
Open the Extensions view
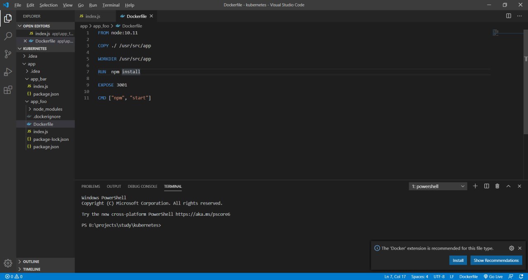8,90
